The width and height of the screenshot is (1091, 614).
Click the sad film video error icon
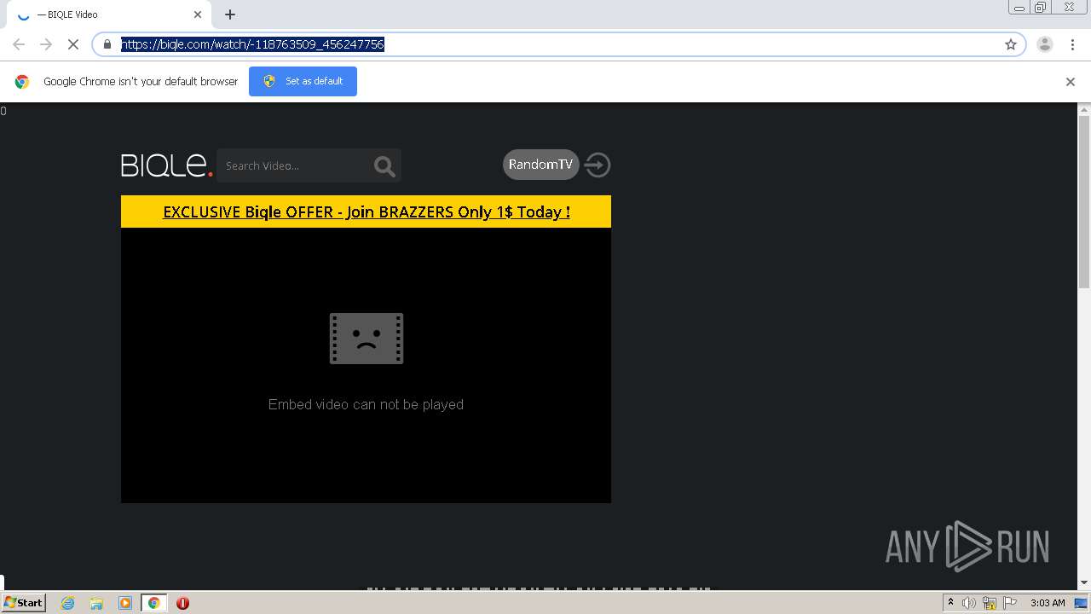(367, 339)
